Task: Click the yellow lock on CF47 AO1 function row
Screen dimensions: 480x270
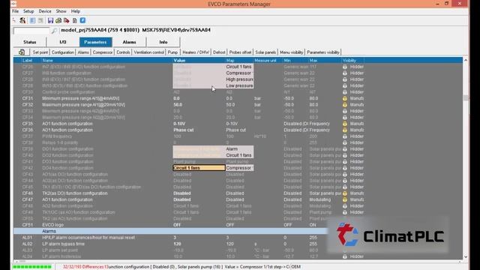Action: pyautogui.click(x=345, y=199)
